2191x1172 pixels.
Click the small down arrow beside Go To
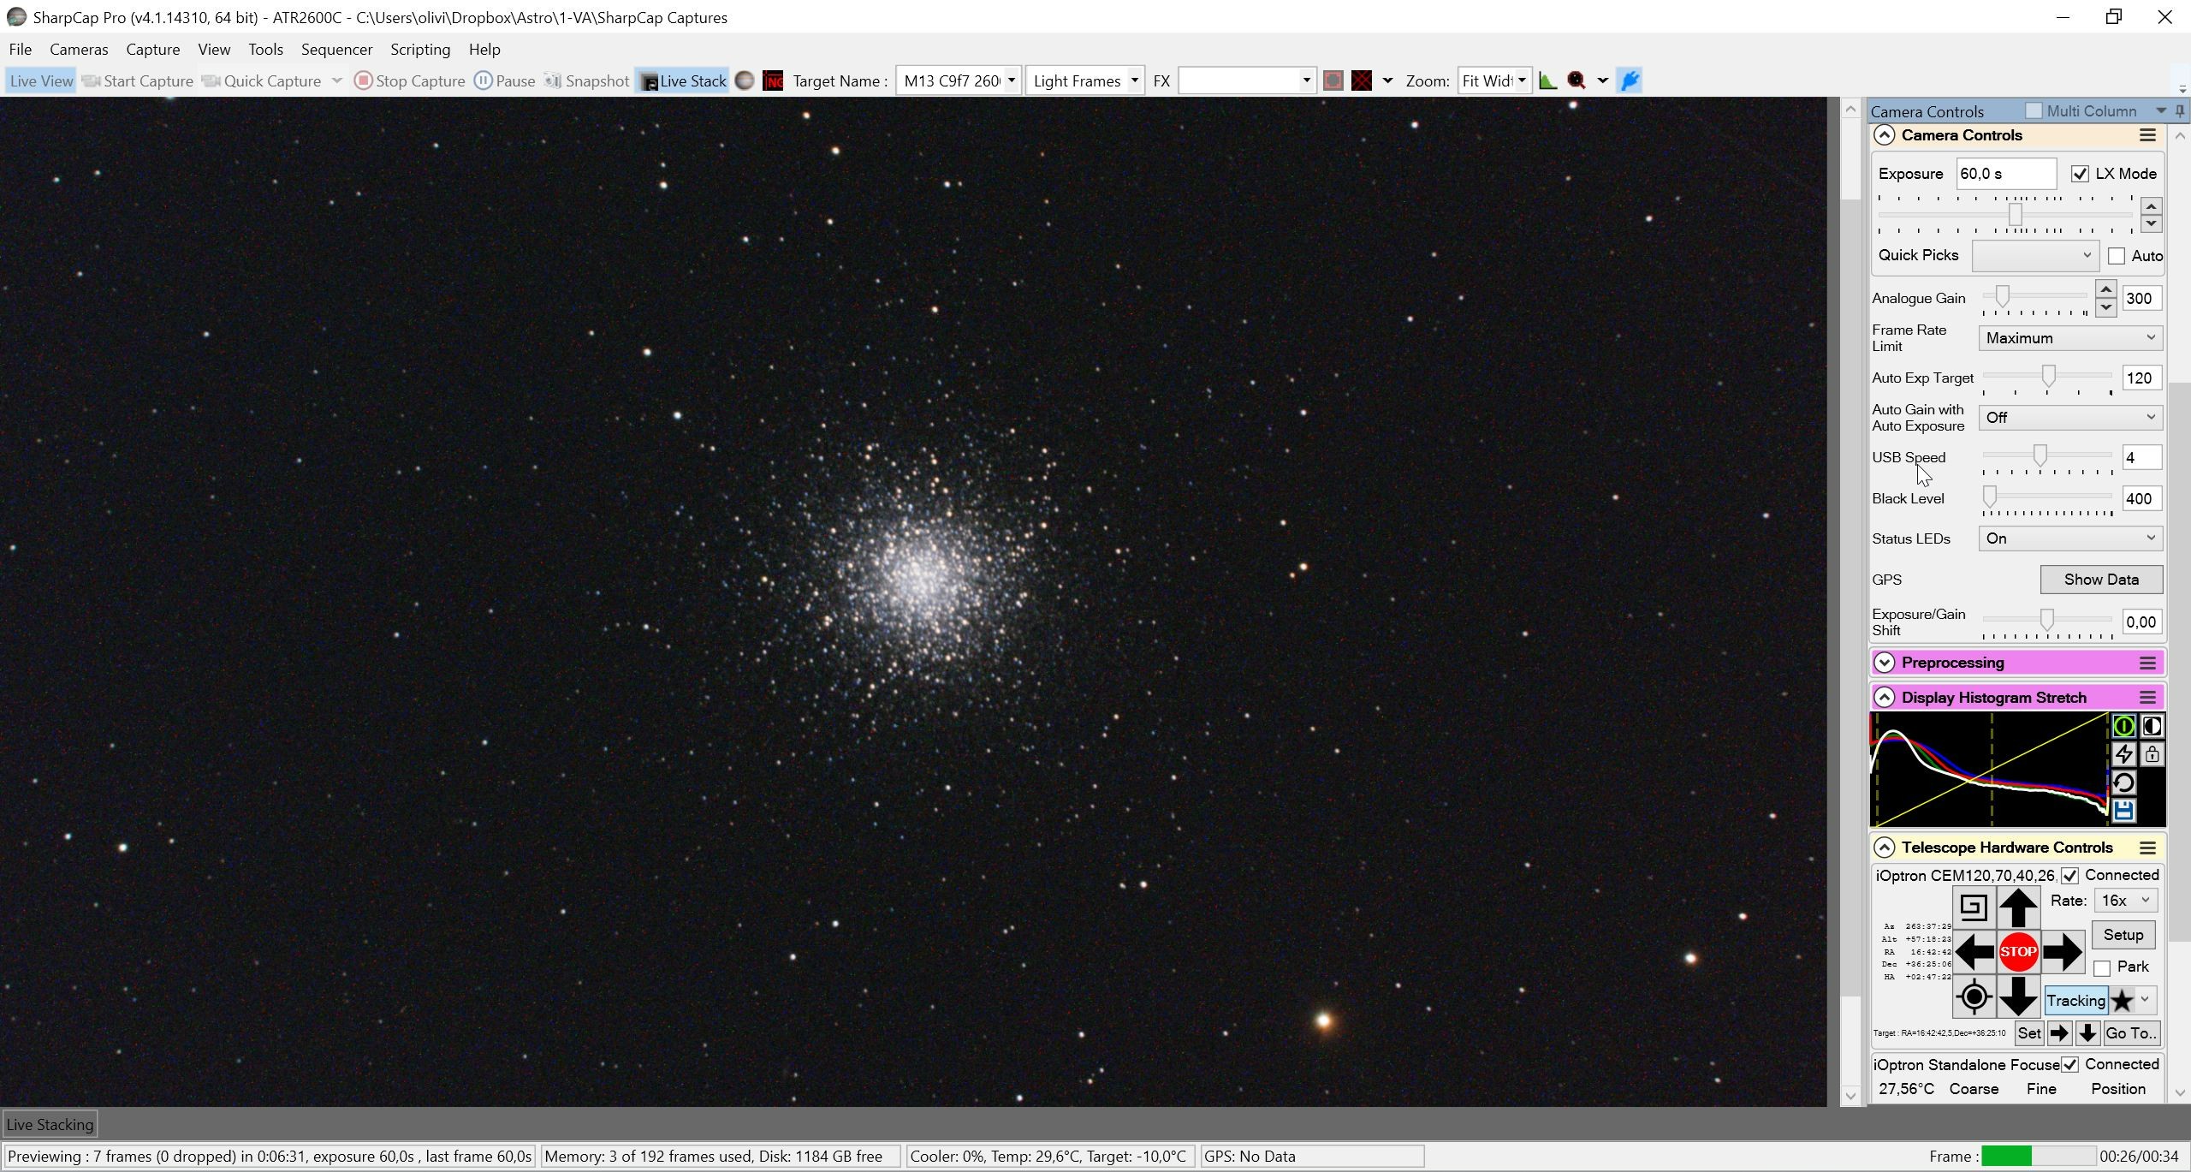[x=2087, y=1033]
